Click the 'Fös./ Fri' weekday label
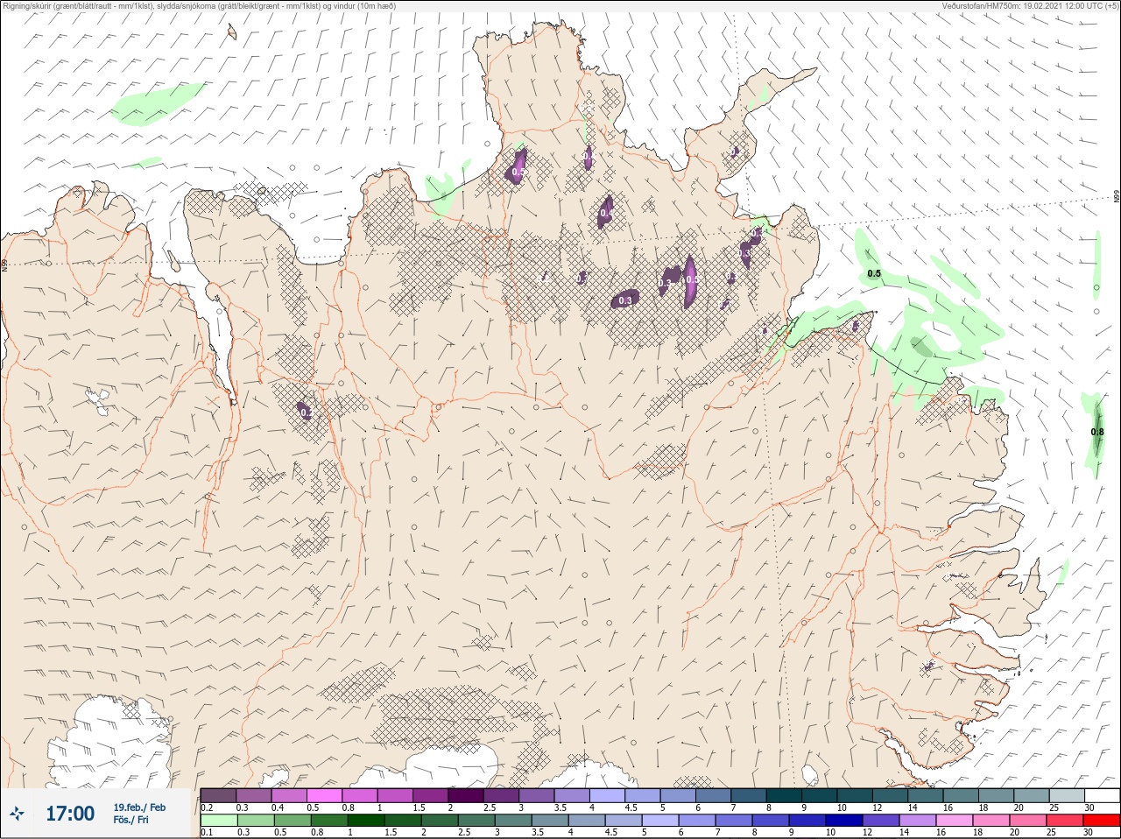1121x839 pixels. (x=131, y=820)
